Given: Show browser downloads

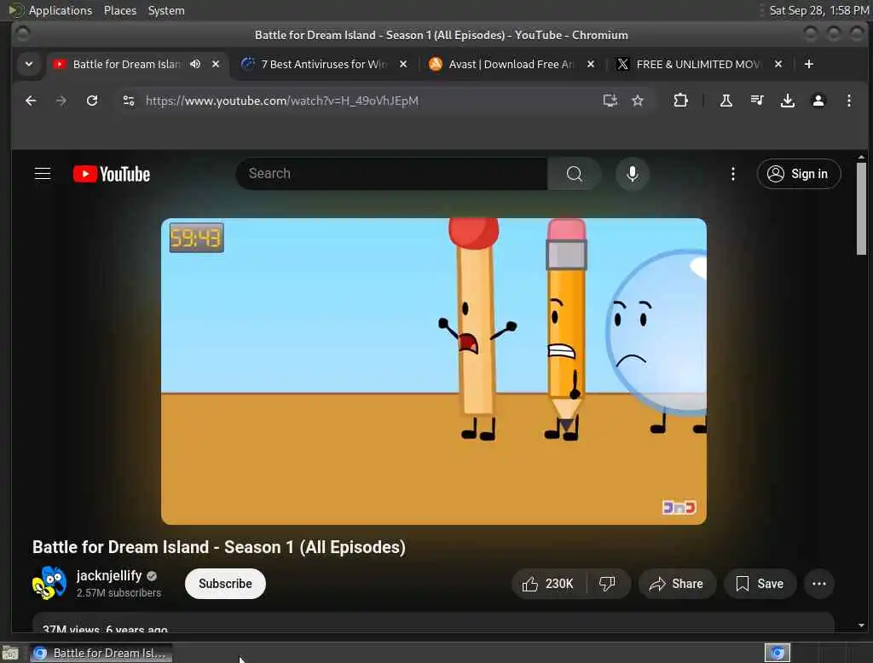Looking at the screenshot, I should pos(787,101).
